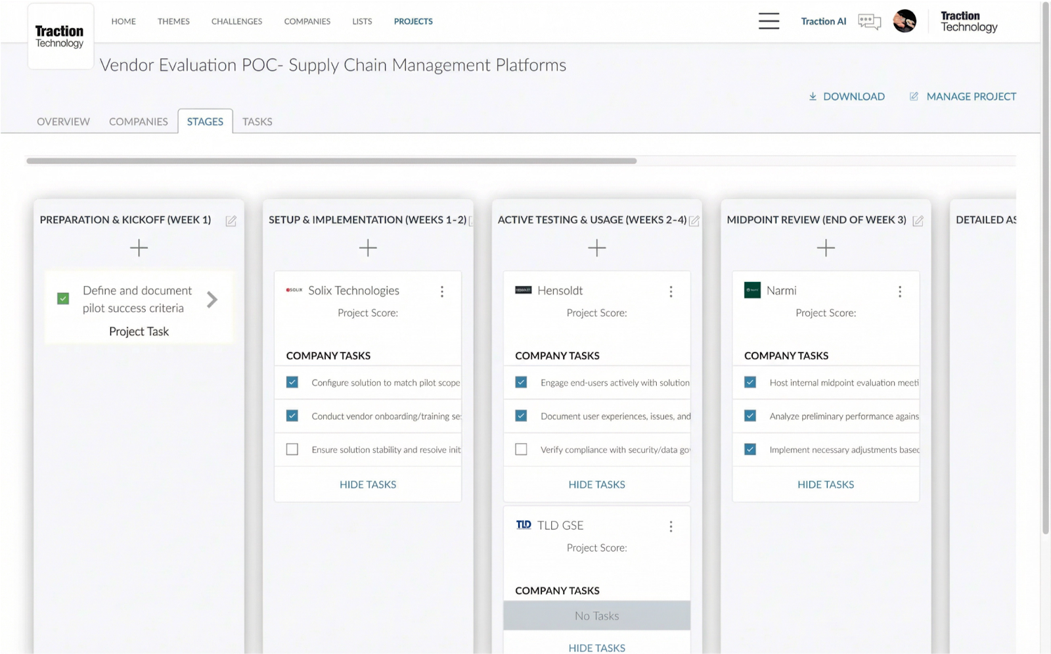
Task: Collapse tasks on Hensoldt card
Action: coord(596,484)
